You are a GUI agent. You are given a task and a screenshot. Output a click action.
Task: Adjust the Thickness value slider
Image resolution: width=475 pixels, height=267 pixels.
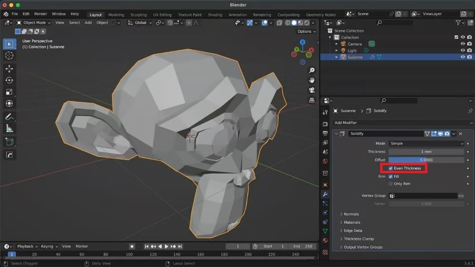coord(426,152)
